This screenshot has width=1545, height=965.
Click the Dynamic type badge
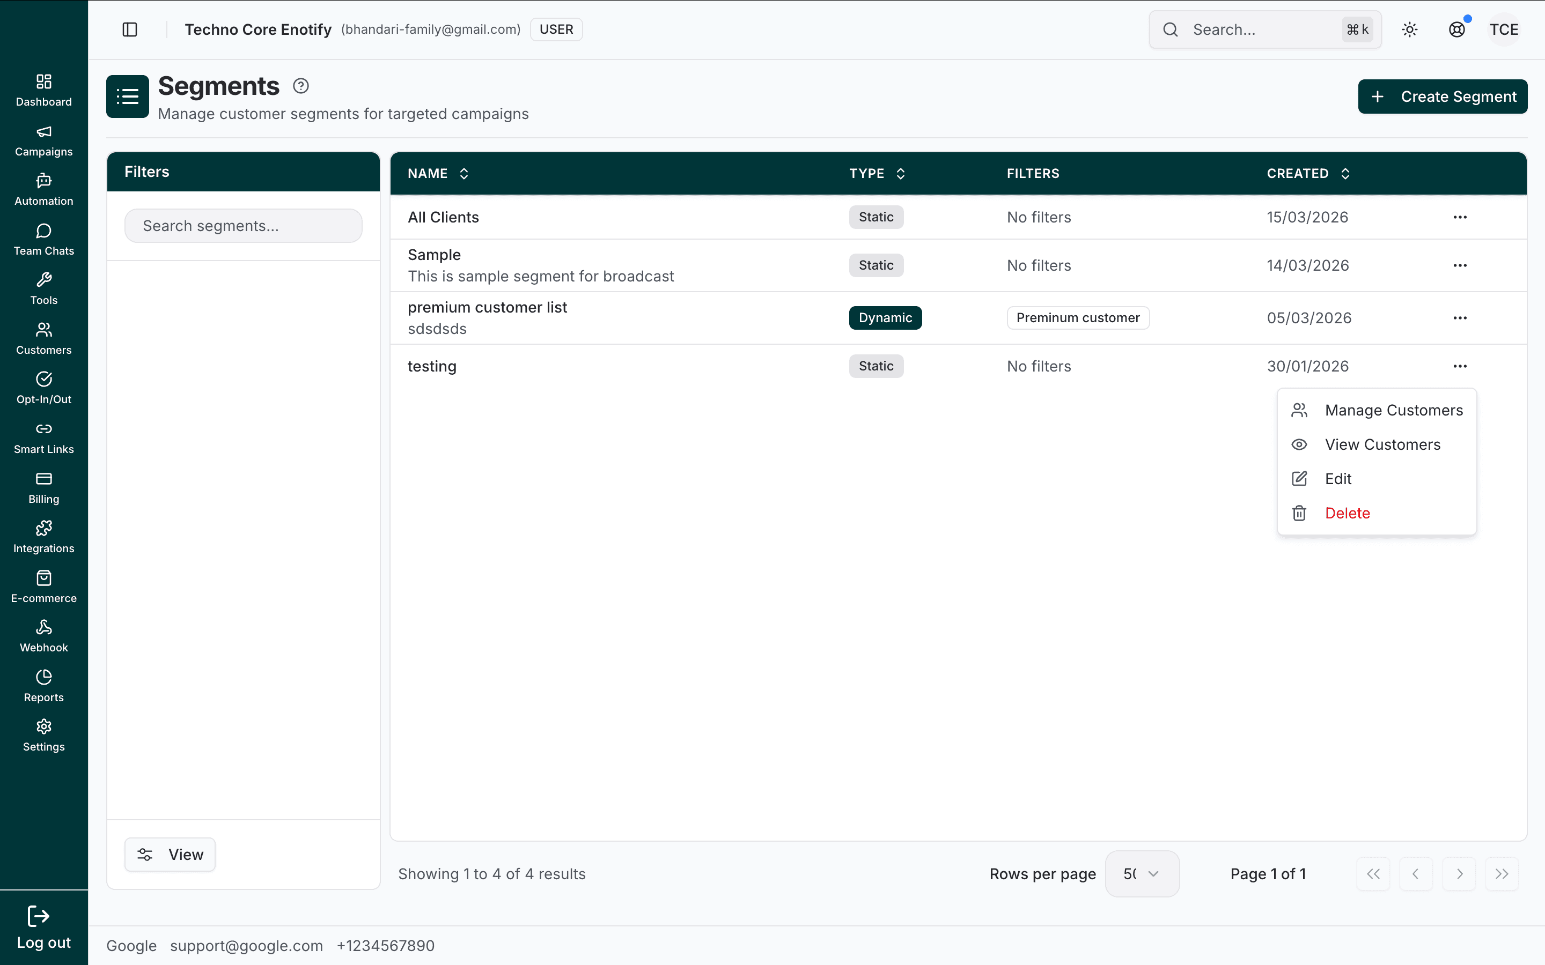[885, 318]
